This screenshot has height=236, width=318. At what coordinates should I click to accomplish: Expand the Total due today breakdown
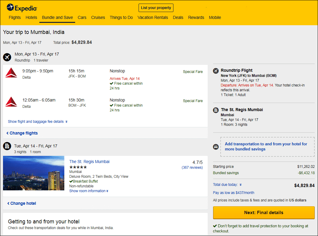[227, 185]
